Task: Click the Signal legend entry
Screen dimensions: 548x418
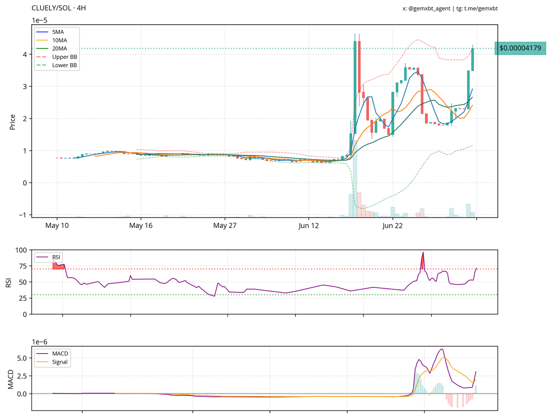Action: (x=53, y=362)
